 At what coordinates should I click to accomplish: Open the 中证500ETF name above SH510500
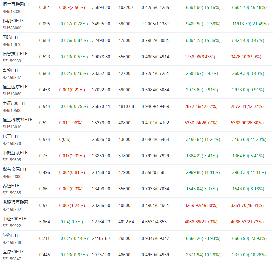[x=14, y=103]
